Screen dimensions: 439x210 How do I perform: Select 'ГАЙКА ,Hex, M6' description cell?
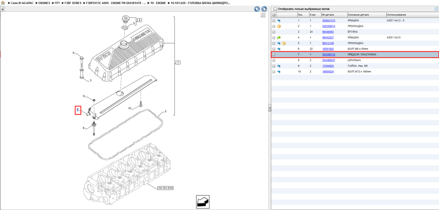pos(357,66)
